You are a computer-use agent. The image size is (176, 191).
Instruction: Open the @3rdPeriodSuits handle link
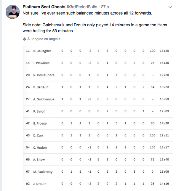point(82,7)
